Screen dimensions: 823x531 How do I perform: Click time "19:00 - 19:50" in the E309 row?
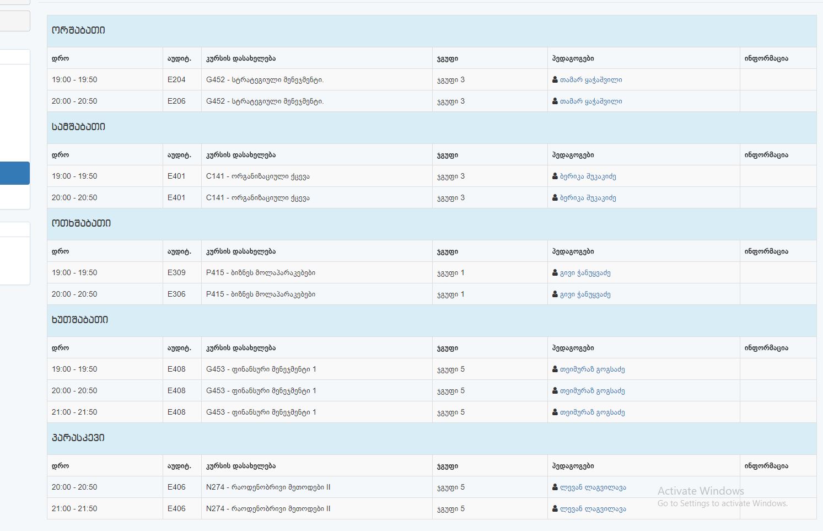tap(74, 273)
